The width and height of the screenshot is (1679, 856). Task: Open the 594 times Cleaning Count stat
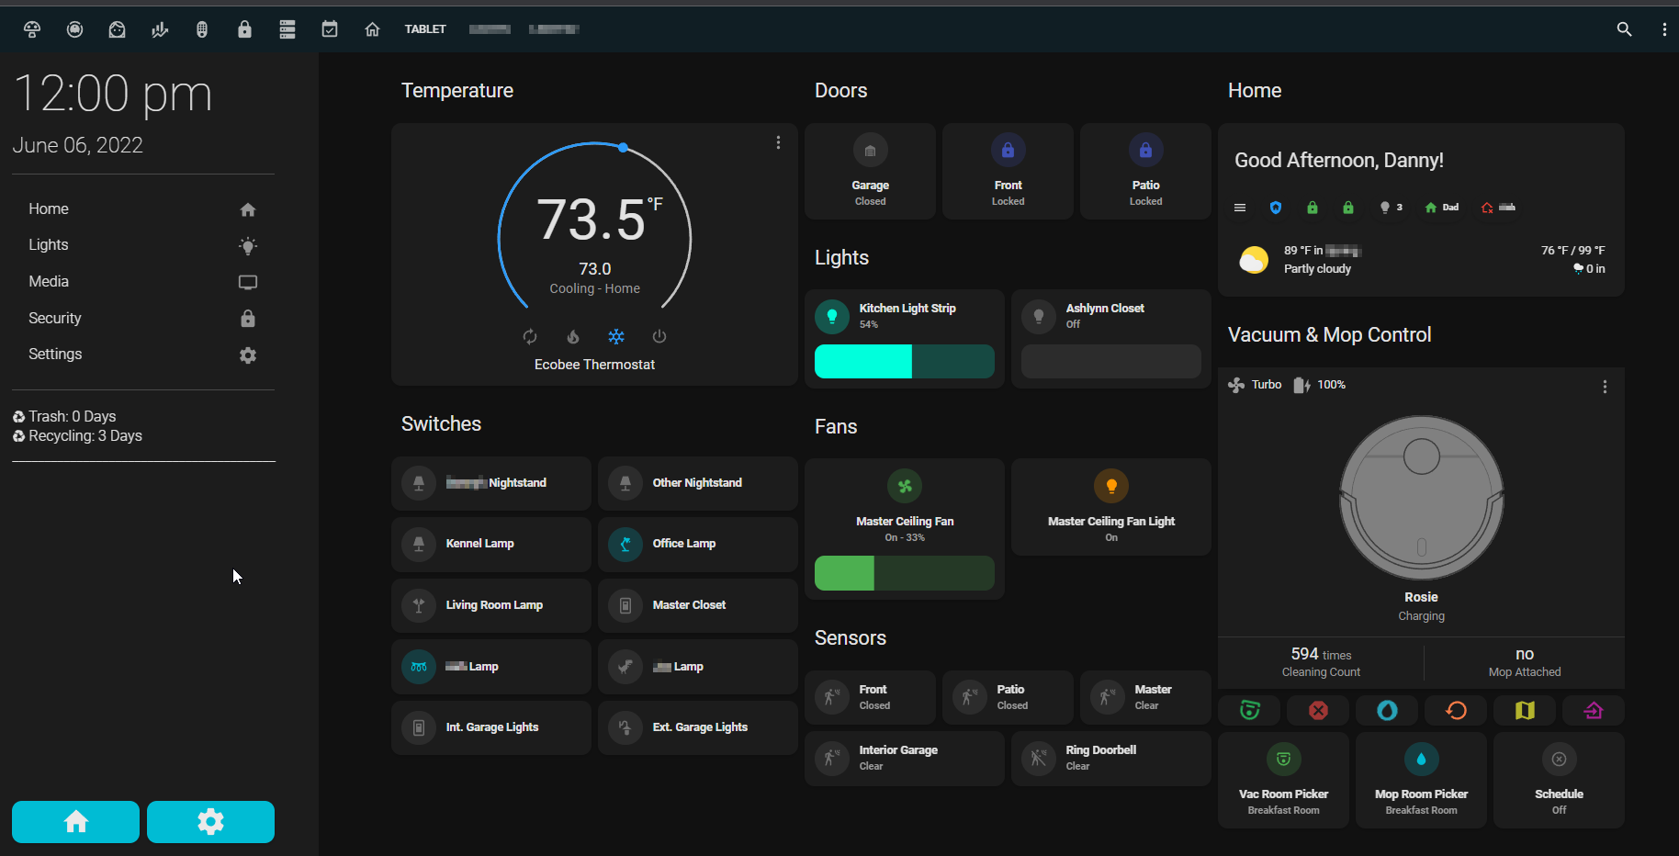(x=1321, y=662)
